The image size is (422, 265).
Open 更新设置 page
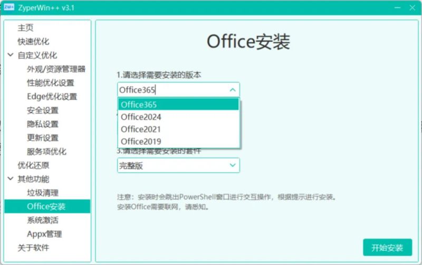tap(43, 138)
